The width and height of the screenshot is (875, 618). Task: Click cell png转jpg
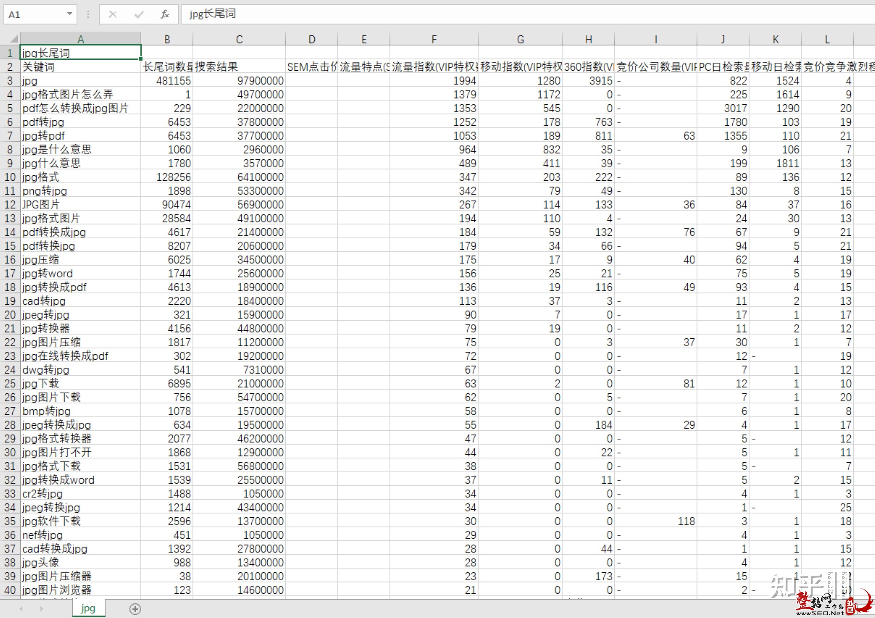tap(80, 191)
